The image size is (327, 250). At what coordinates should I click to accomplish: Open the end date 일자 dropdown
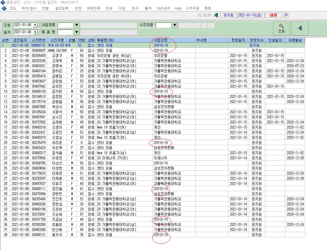click(35, 32)
